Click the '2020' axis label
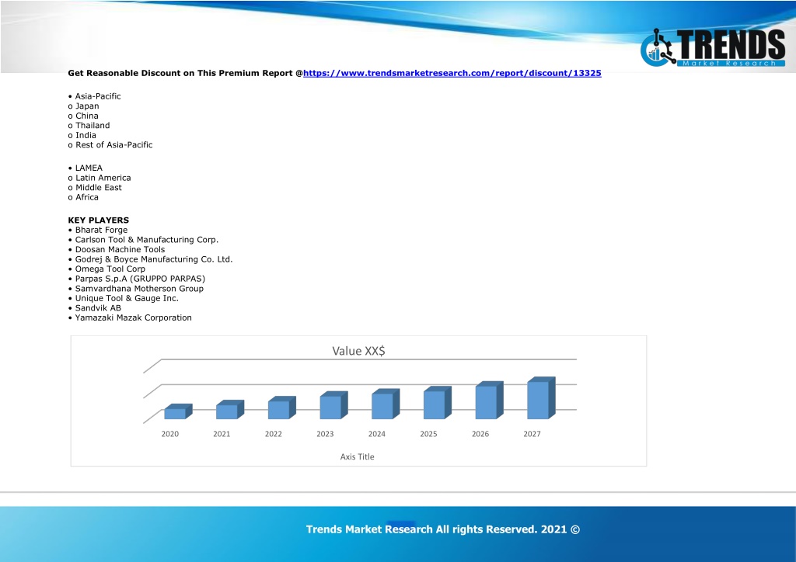Screen dimensions: 796x562 click(170, 434)
